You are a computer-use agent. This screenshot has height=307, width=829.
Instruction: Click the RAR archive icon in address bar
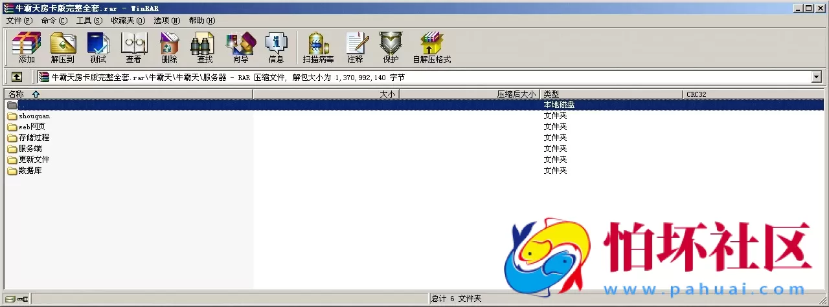tap(43, 77)
